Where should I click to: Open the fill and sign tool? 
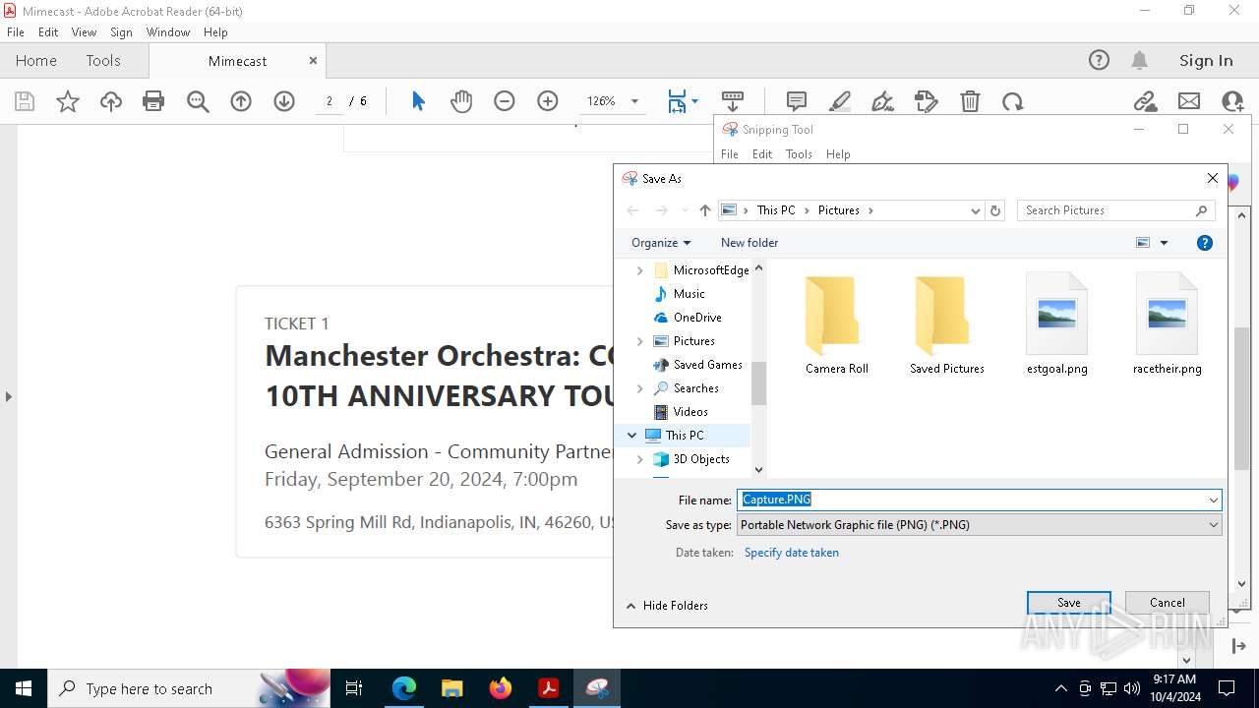click(x=883, y=101)
